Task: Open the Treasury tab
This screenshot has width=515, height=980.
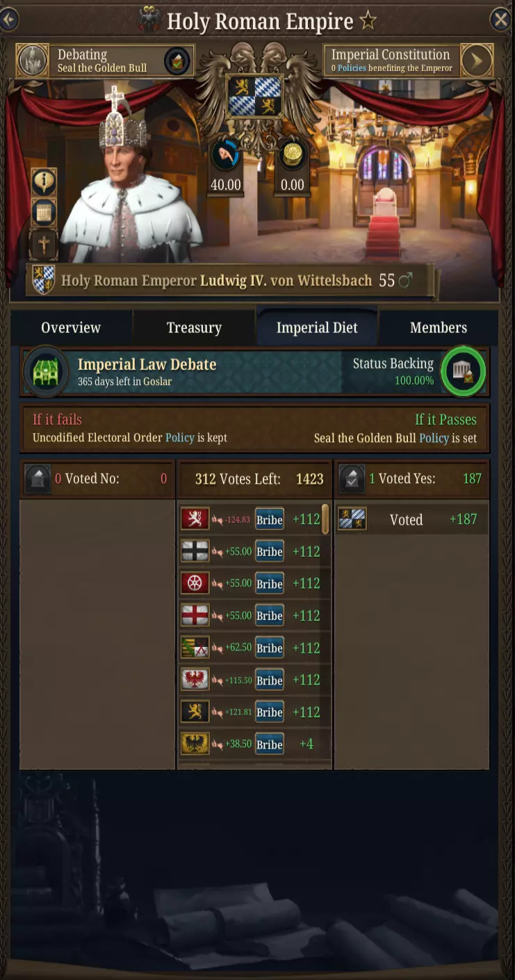Action: point(194,328)
